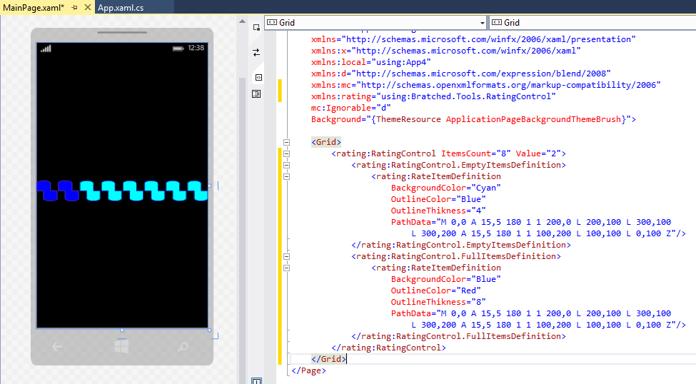Collapse the second RateItemDefinition (Blue background) element
This screenshot has width=696, height=384.
point(287,268)
